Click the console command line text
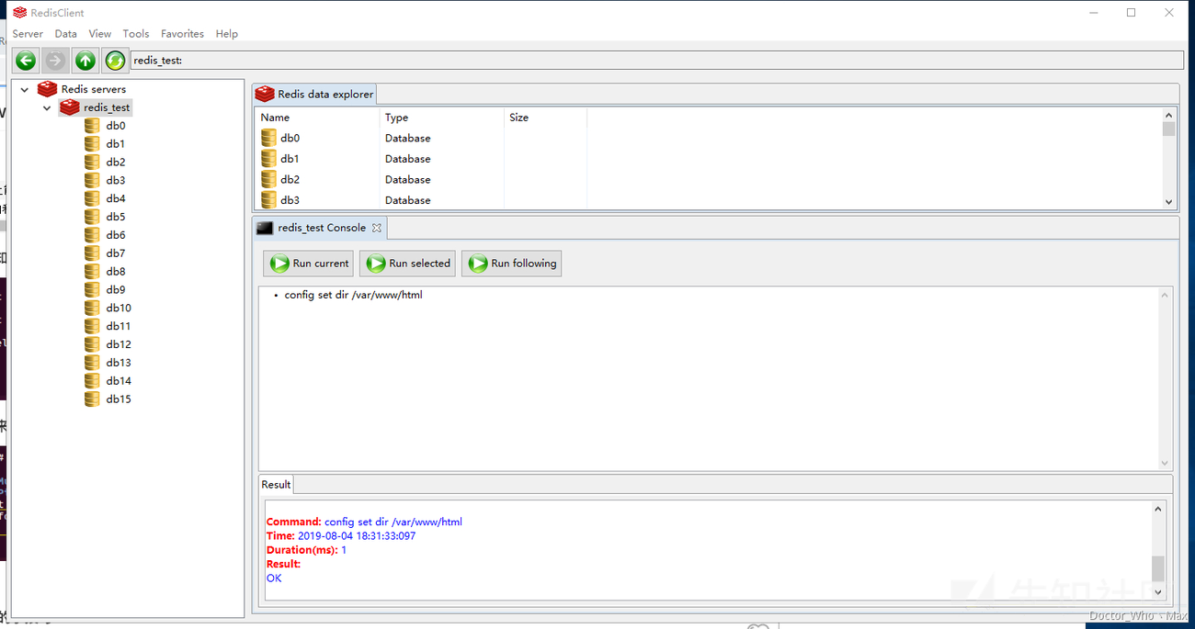The height and width of the screenshot is (629, 1195). (x=353, y=296)
